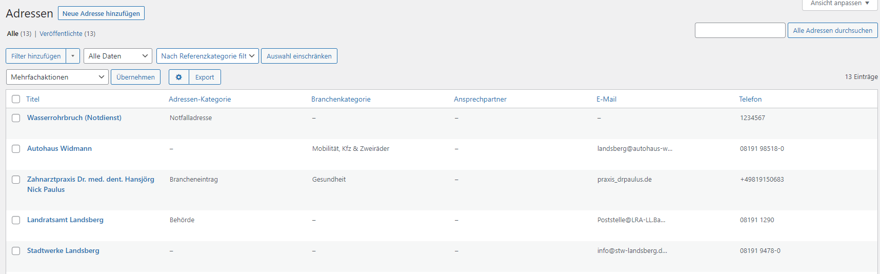Click the gear settings icon beside Export
This screenshot has height=274, width=880.
click(178, 77)
